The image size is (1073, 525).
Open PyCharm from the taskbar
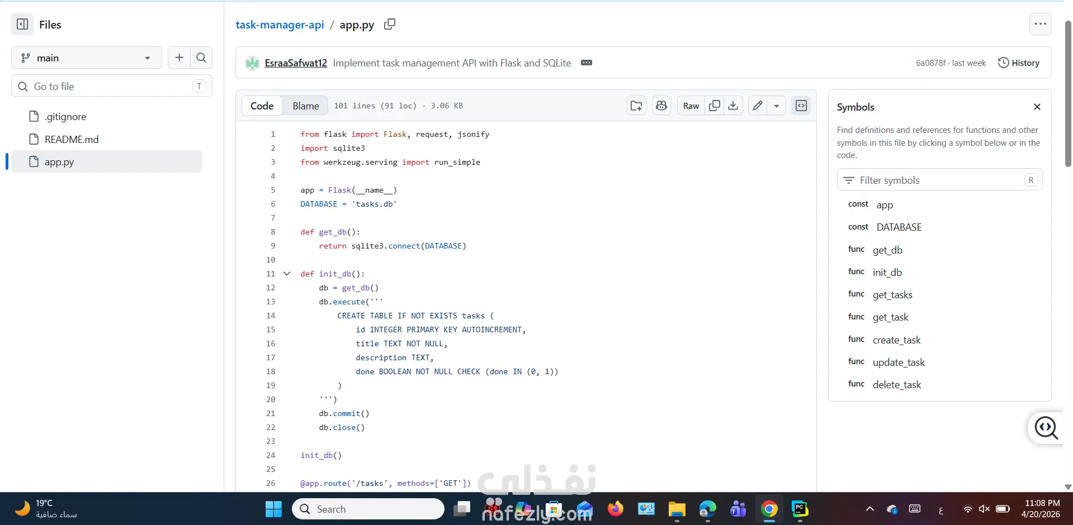click(x=800, y=509)
